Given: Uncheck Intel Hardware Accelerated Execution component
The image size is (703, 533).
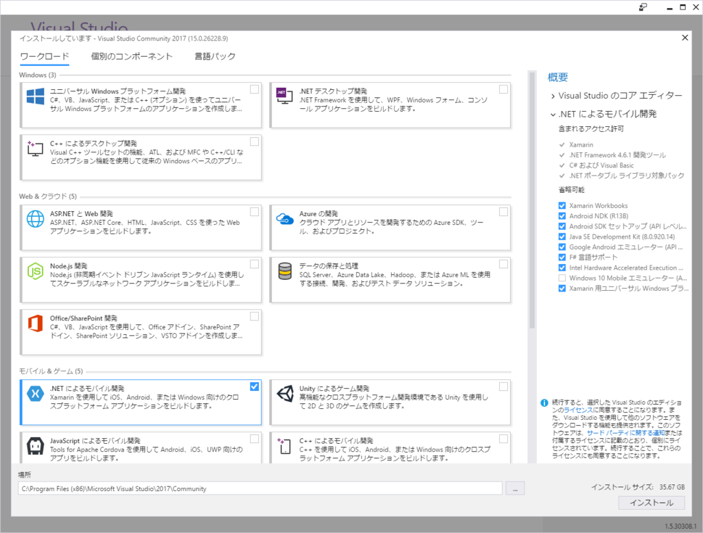Looking at the screenshot, I should click(x=562, y=268).
